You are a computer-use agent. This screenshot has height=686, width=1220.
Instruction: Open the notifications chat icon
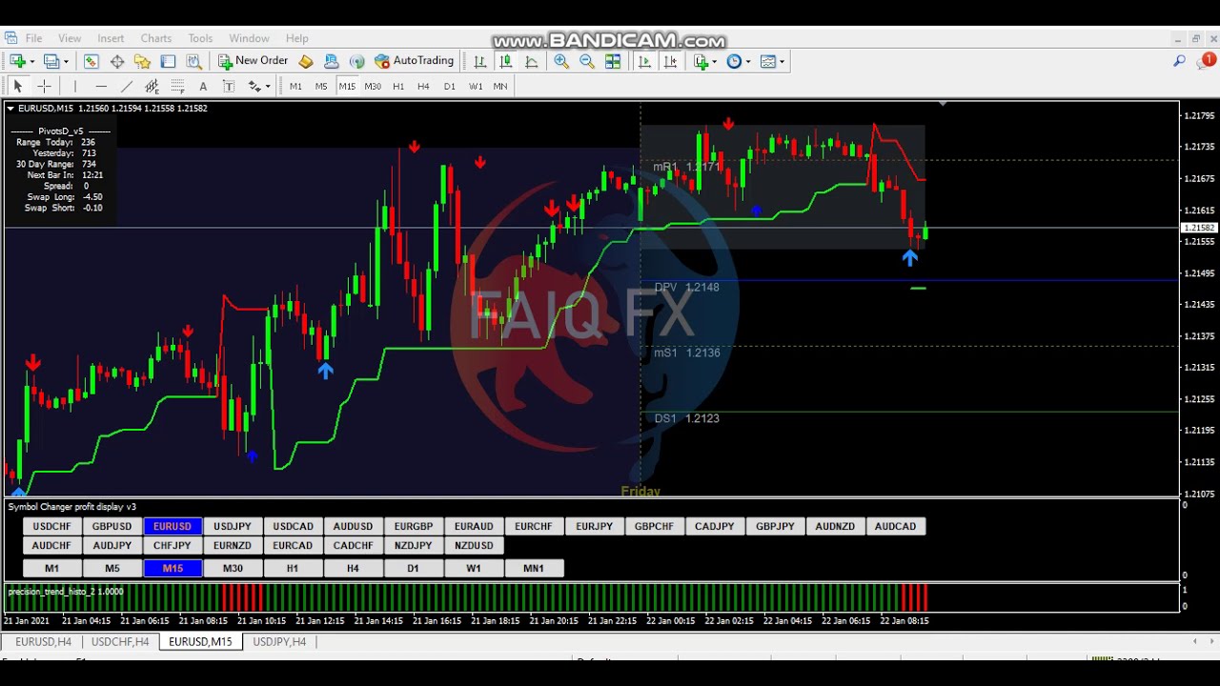tap(1208, 61)
